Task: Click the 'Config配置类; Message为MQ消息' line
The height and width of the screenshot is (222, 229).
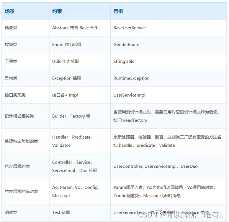Action: [x=147, y=196]
